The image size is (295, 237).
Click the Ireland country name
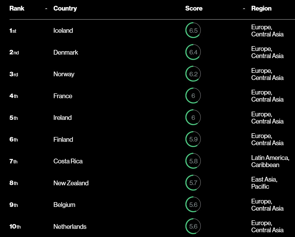pos(62,118)
